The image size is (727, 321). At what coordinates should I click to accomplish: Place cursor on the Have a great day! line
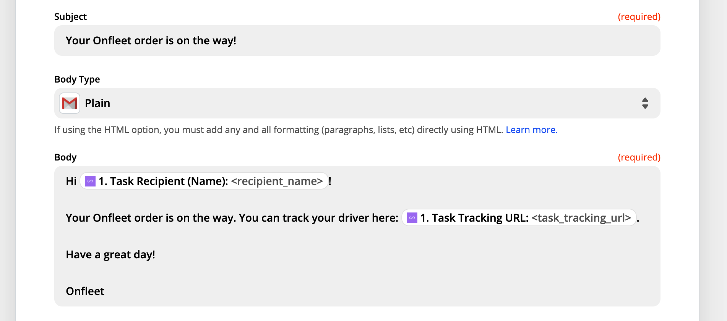coord(110,255)
